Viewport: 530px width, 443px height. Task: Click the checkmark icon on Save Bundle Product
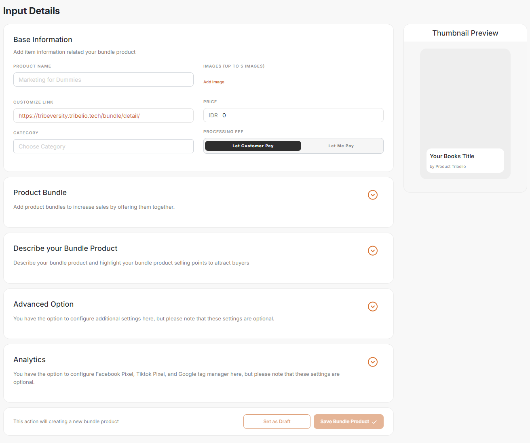click(374, 422)
